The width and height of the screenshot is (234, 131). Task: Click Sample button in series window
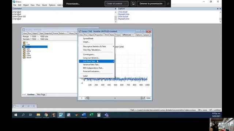146,35
